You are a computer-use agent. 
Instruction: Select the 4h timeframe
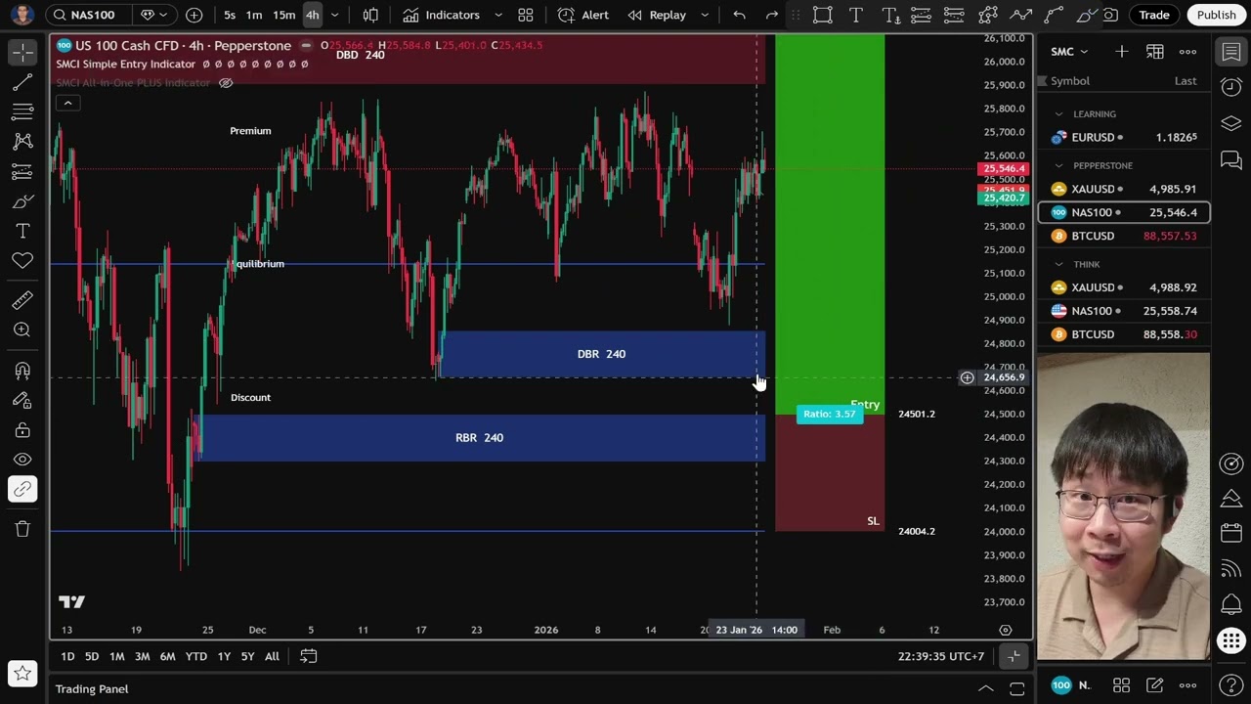[x=312, y=15]
